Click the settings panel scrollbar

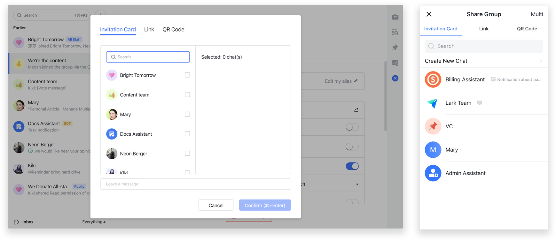pyautogui.click(x=386, y=96)
